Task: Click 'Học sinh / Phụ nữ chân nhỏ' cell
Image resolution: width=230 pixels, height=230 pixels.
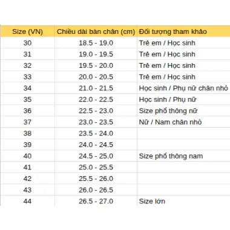Action: coord(183,88)
